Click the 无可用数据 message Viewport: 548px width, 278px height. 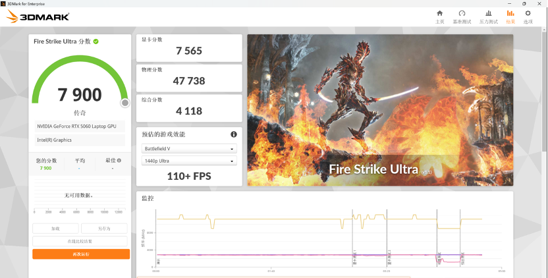[78, 196]
